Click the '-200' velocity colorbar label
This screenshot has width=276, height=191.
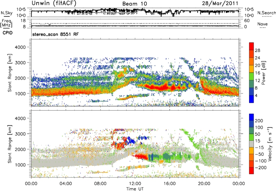click(x=261, y=168)
